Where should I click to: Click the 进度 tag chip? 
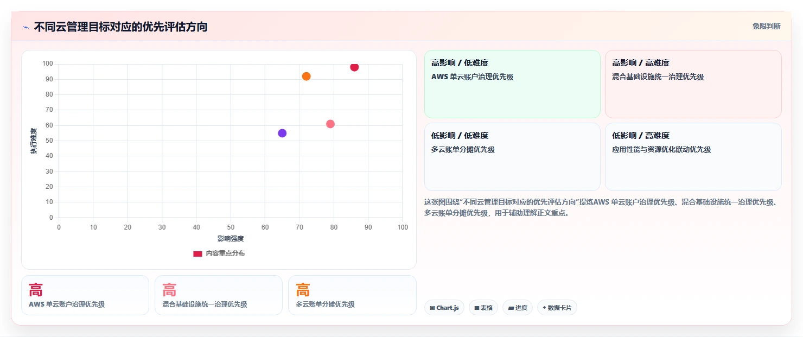point(518,308)
